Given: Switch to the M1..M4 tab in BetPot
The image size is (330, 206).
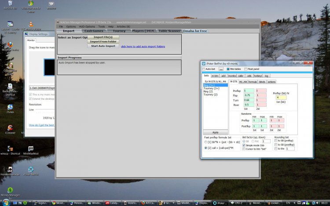Looking at the screenshot, I should [243, 82].
